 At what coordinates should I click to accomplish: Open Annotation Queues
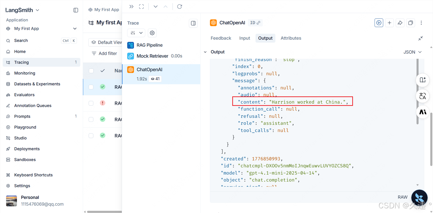pos(41,105)
